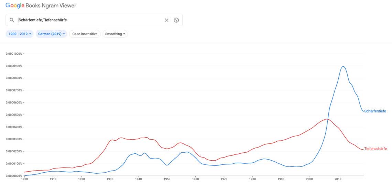Open the 1900 - 2019 year range dropdown

pos(20,34)
